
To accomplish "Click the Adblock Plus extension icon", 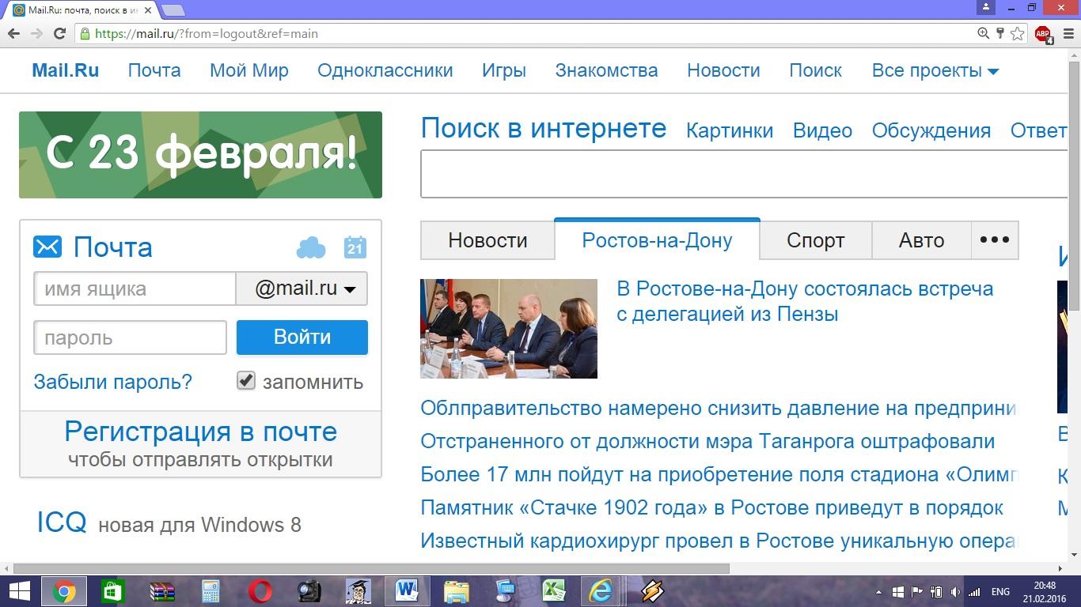I will coord(1042,34).
